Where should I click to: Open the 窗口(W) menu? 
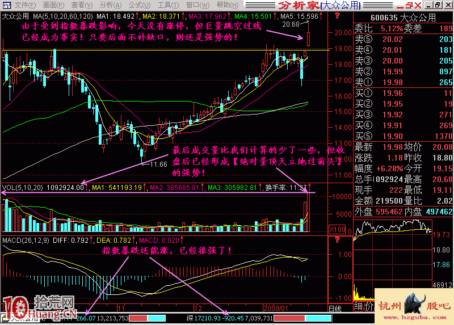[197, 5]
